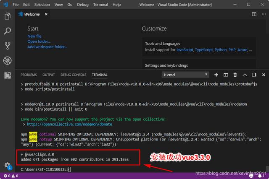Open the Selection menu
Viewport: 269px width, 179px height.
click(42, 5)
